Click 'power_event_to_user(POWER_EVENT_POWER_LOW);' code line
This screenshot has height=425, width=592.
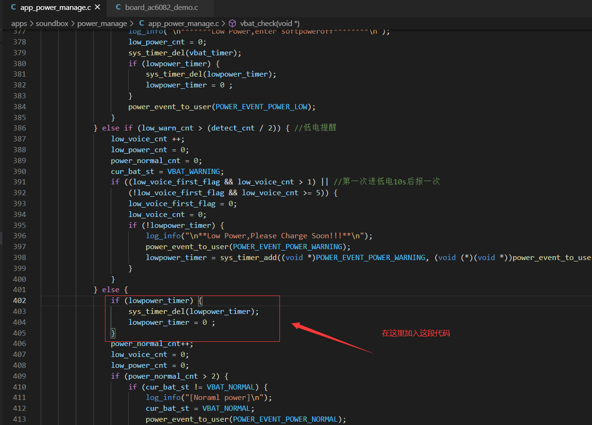(222, 106)
